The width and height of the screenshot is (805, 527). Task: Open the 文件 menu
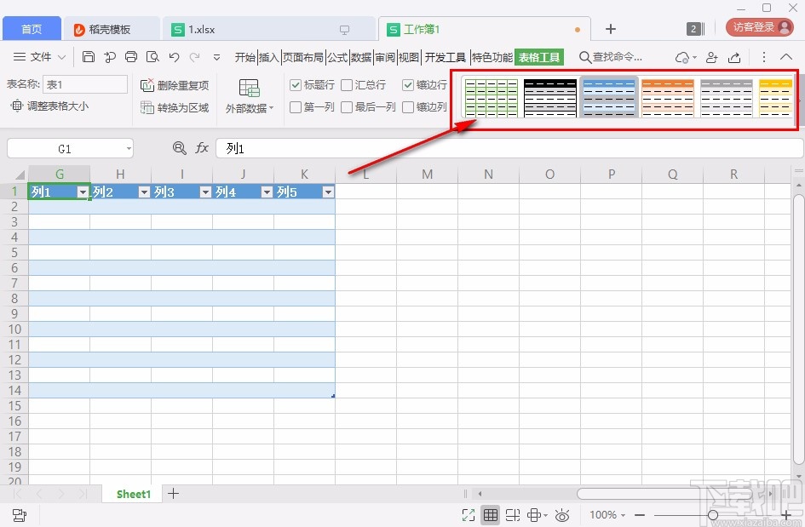point(41,57)
